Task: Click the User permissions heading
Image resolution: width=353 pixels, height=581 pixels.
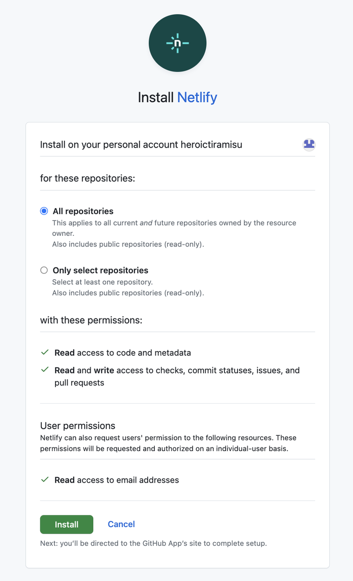Action: click(77, 425)
